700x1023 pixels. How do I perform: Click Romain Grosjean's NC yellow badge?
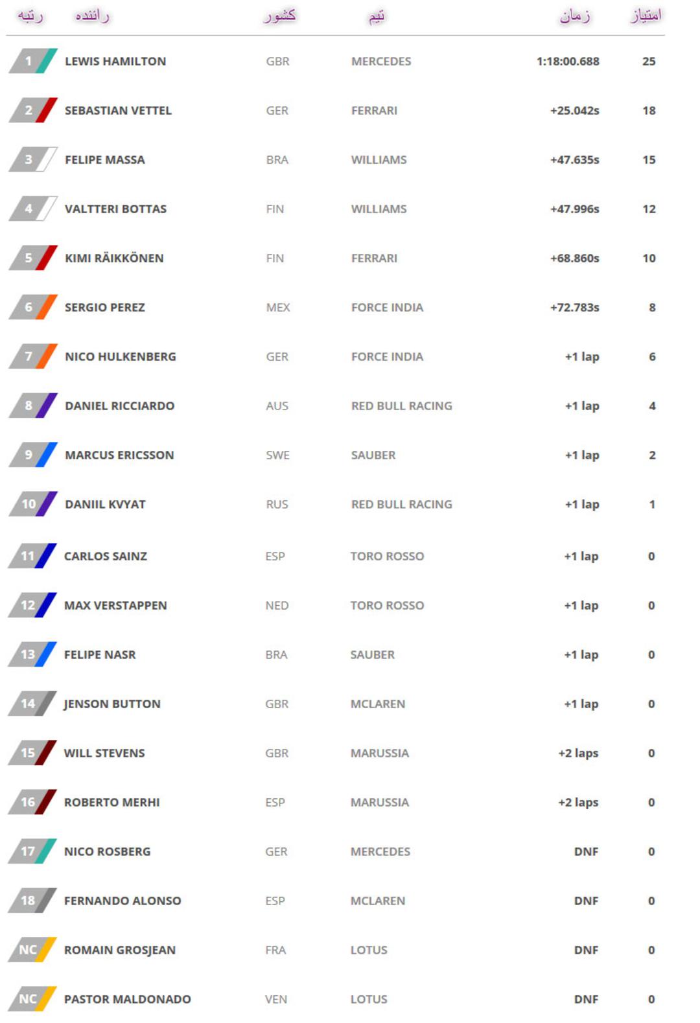(32, 950)
